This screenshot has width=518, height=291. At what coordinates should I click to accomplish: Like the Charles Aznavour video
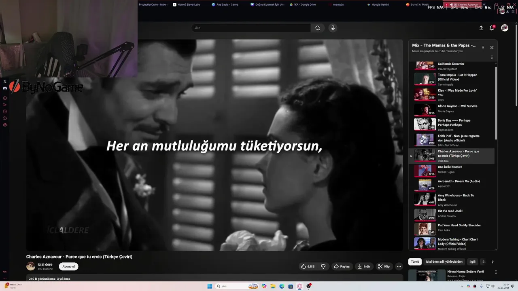pos(308,266)
